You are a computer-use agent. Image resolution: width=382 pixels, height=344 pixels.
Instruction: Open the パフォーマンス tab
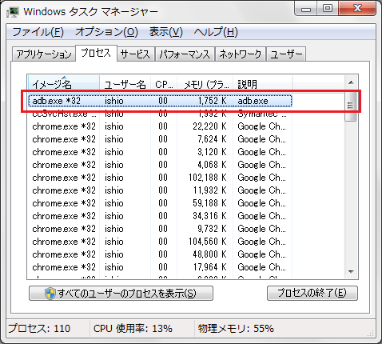185,54
